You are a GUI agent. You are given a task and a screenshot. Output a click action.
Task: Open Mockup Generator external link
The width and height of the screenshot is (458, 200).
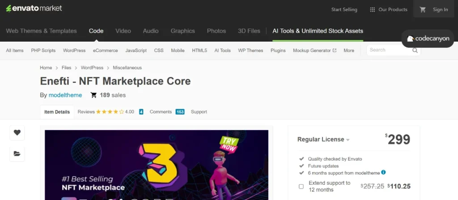(314, 50)
